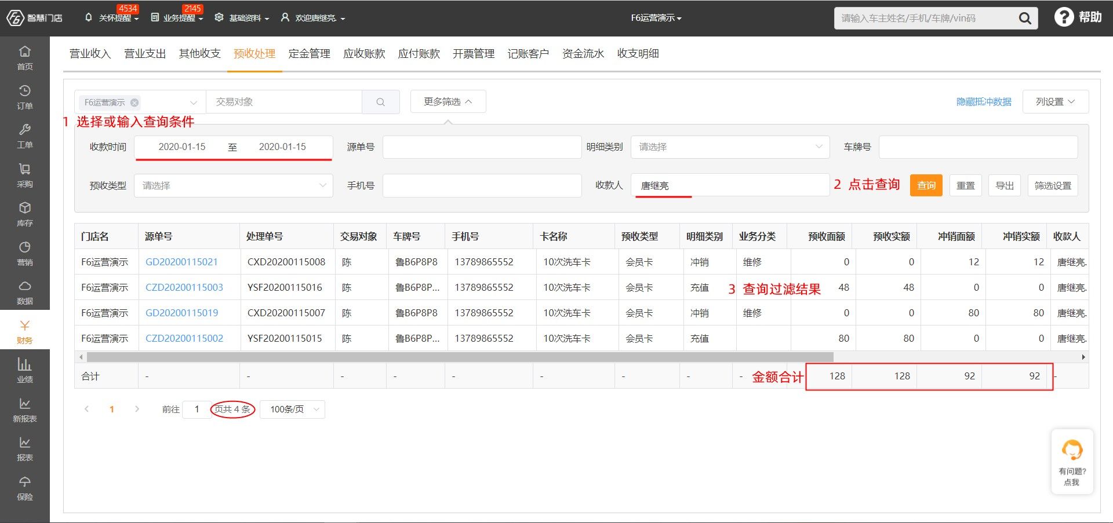Click the start date 2020-01-15 field
This screenshot has height=523, width=1113.
point(182,147)
